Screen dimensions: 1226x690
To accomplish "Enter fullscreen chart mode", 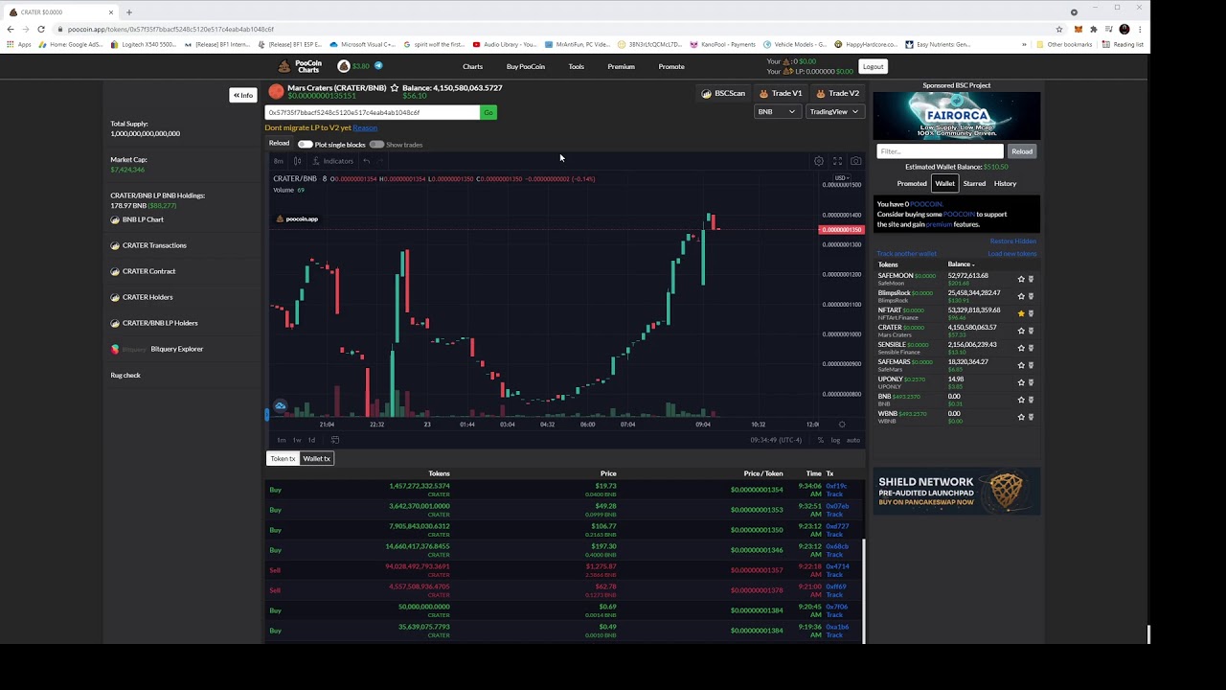I will (837, 161).
